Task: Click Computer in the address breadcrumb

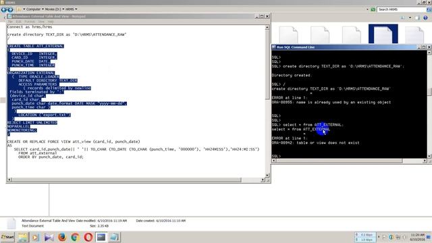Action: [33, 9]
